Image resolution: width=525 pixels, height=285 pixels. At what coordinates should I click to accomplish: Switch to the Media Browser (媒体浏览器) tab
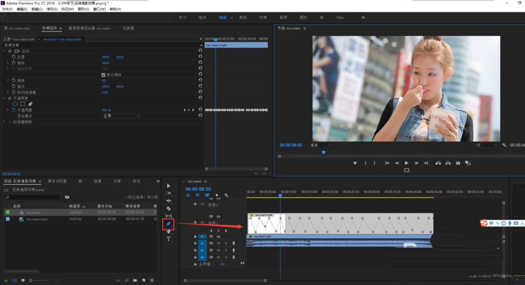(57, 181)
